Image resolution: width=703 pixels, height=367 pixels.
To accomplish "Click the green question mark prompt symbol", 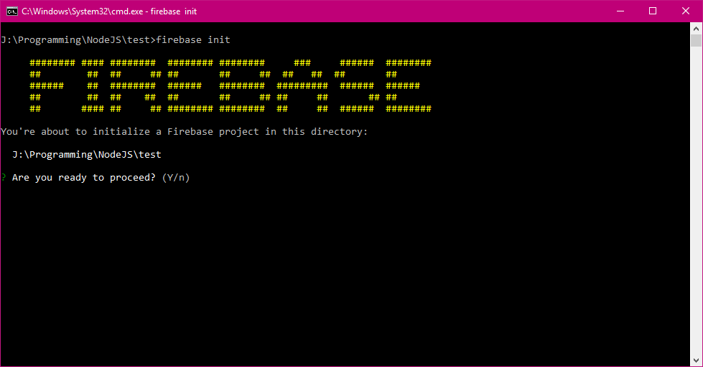I will (x=4, y=178).
